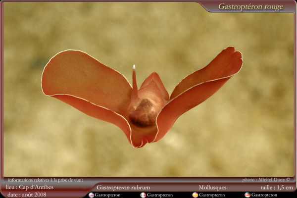
Task: Click the first flag icon in the bottom row
Action: tap(91, 195)
